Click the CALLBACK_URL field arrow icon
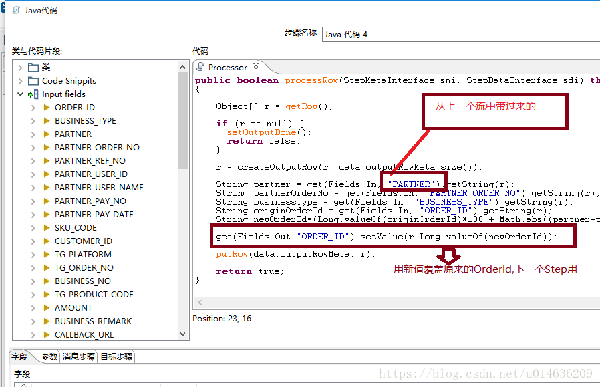This screenshot has height=387, width=600. [47, 335]
